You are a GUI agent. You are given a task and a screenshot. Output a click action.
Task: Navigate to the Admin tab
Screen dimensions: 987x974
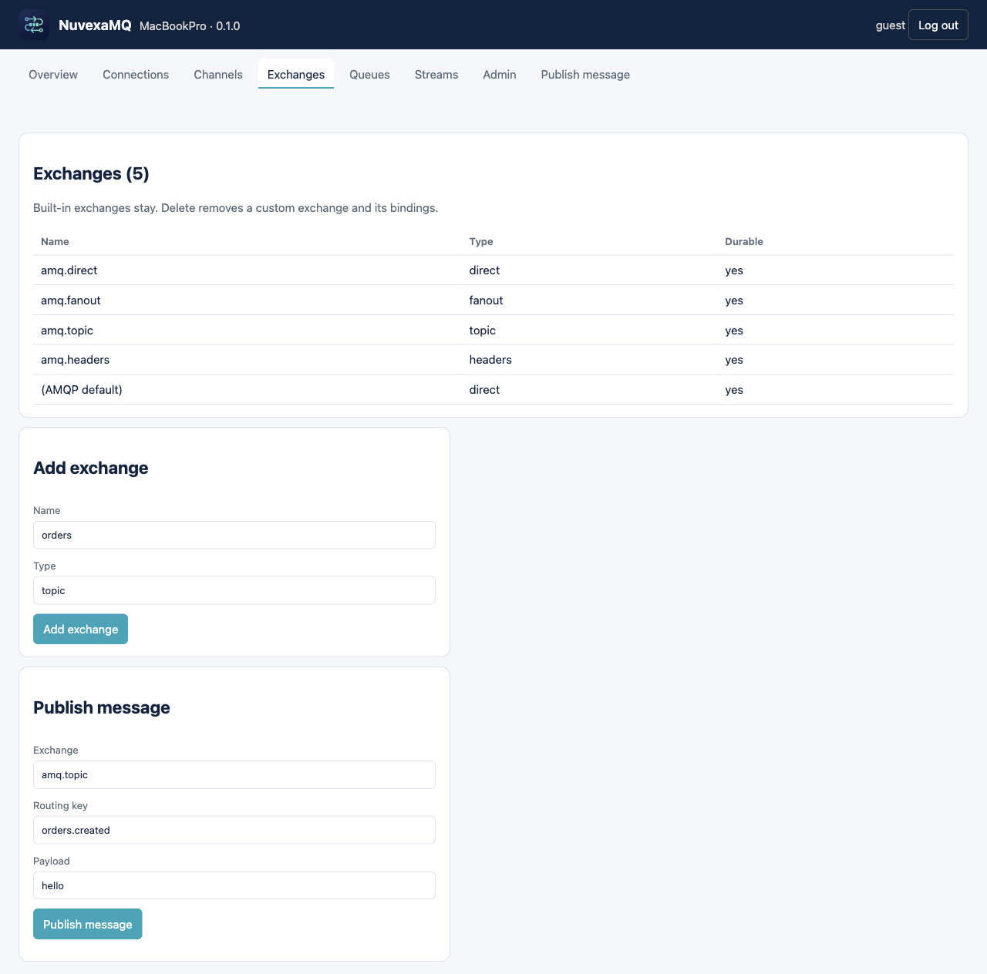tap(500, 74)
